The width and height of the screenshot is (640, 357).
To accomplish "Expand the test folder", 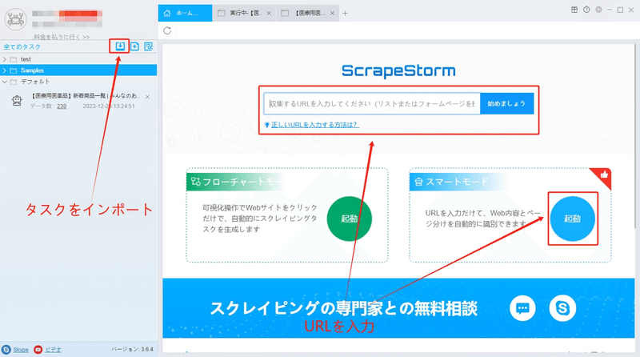I will click(5, 59).
